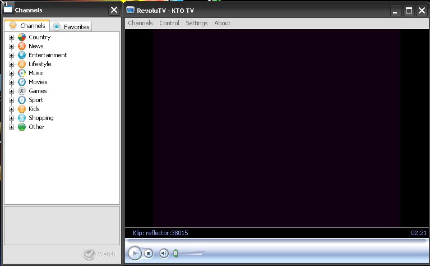Click the playback seek bar
430x266 pixels.
[277, 241]
